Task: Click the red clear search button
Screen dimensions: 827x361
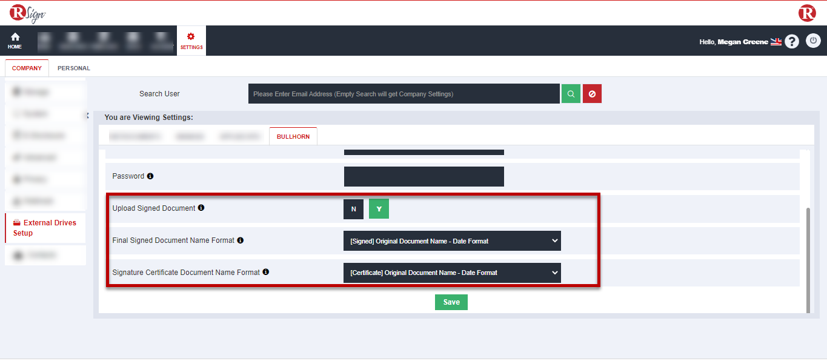Action: click(x=592, y=93)
